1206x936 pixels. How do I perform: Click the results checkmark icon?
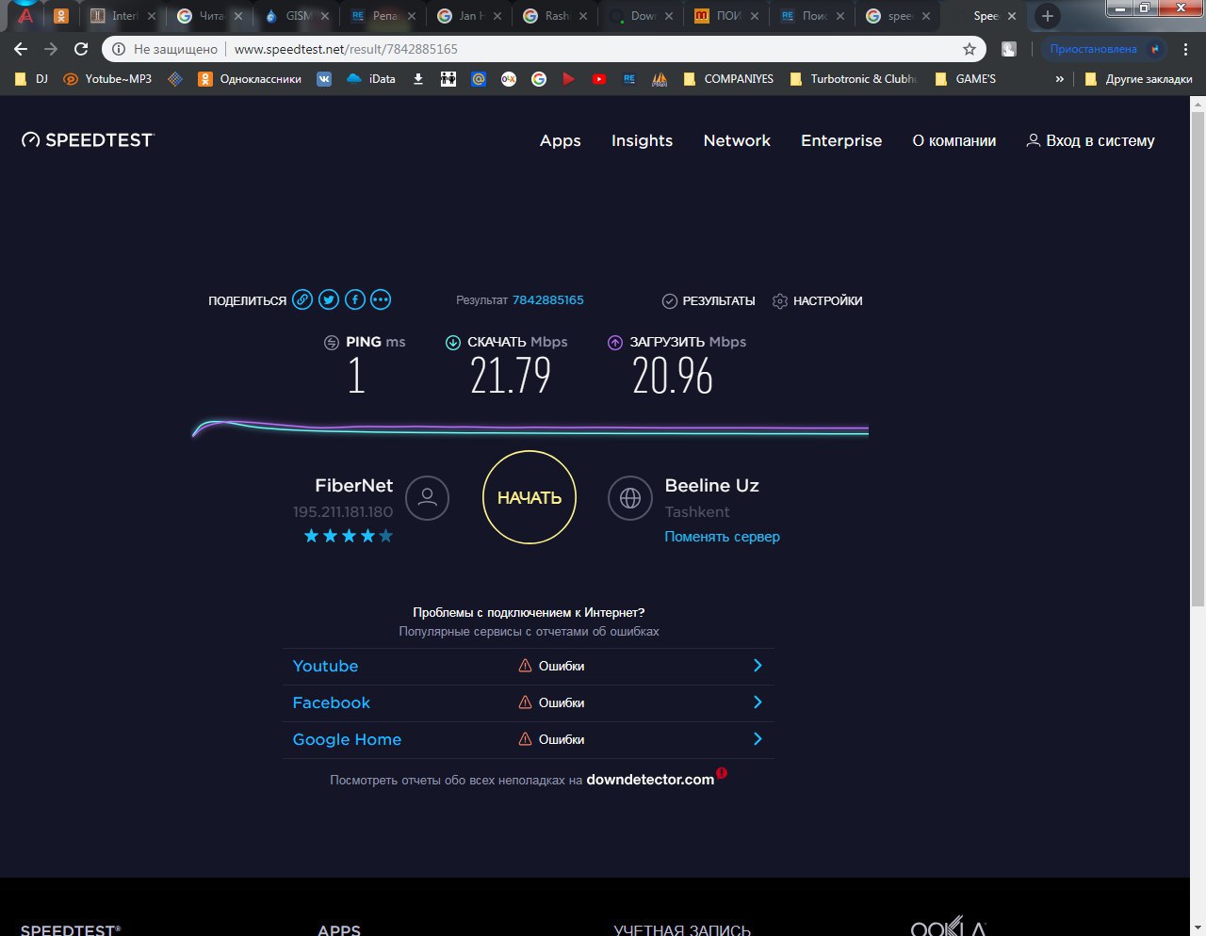670,301
